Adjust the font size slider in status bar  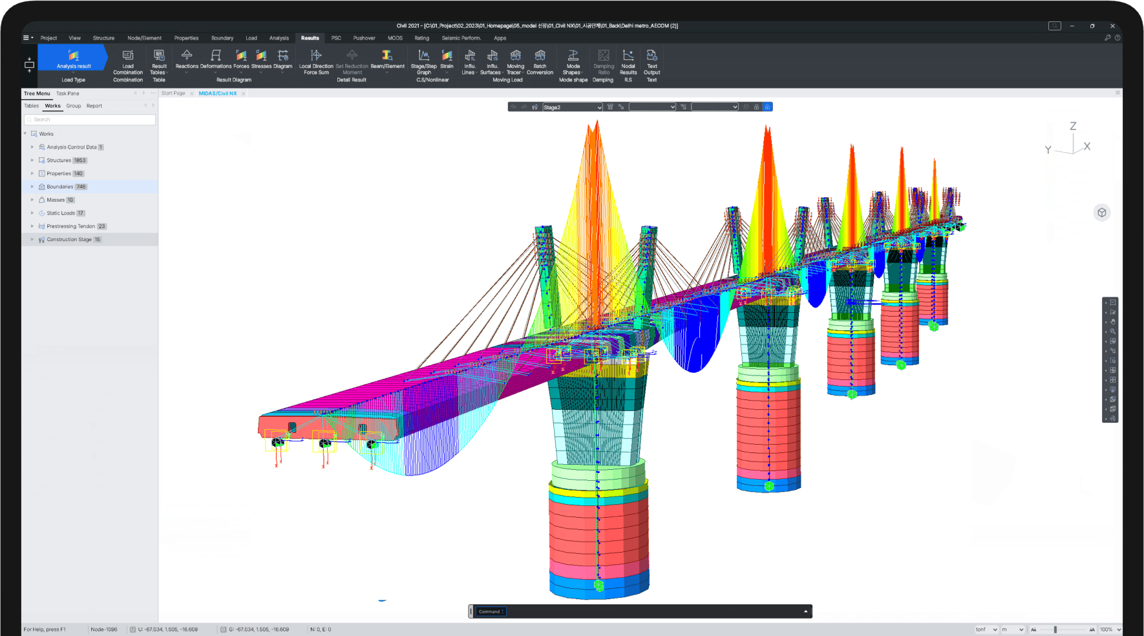(1055, 630)
